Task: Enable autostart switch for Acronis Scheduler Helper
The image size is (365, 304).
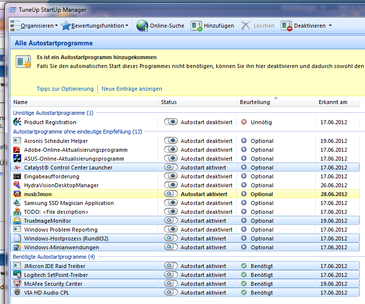Action: (x=171, y=140)
